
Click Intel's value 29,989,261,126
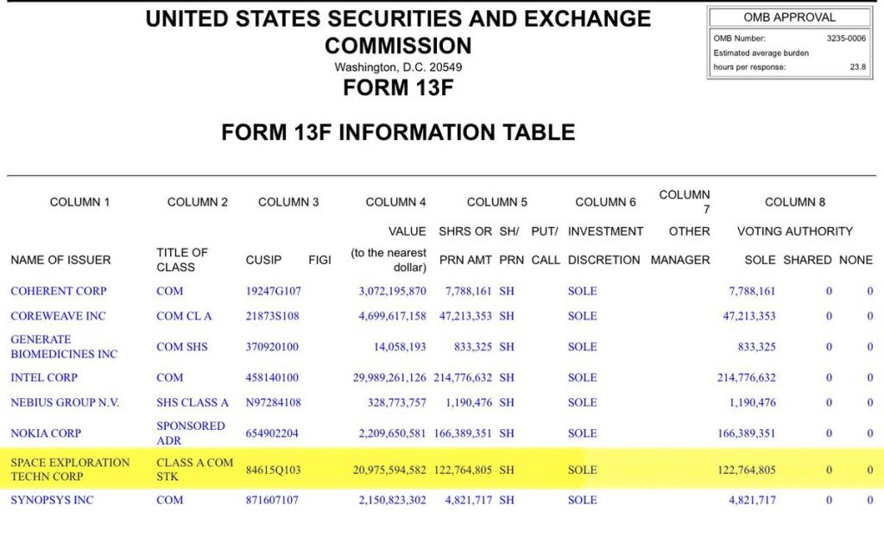[389, 377]
